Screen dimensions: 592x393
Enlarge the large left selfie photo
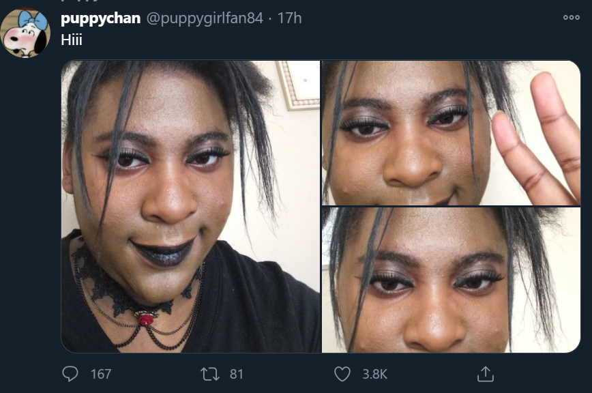click(x=191, y=207)
